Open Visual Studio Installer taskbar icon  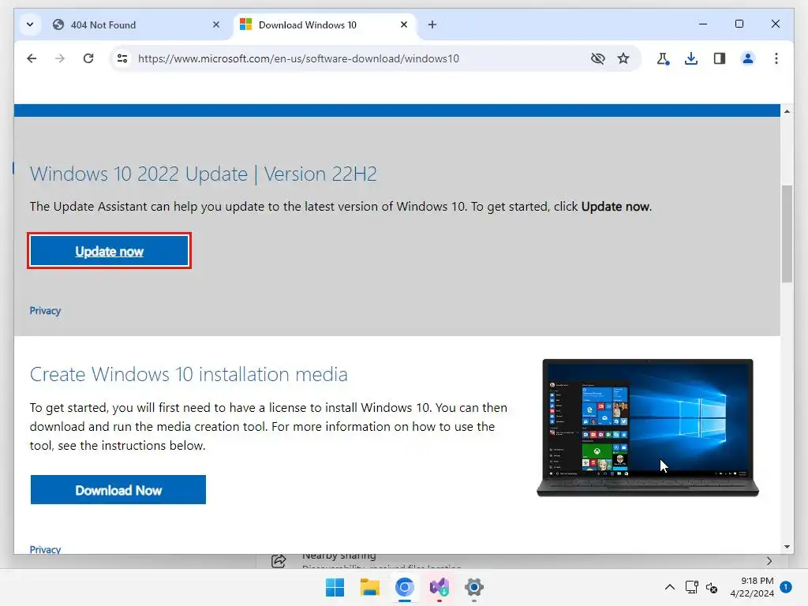coord(439,587)
